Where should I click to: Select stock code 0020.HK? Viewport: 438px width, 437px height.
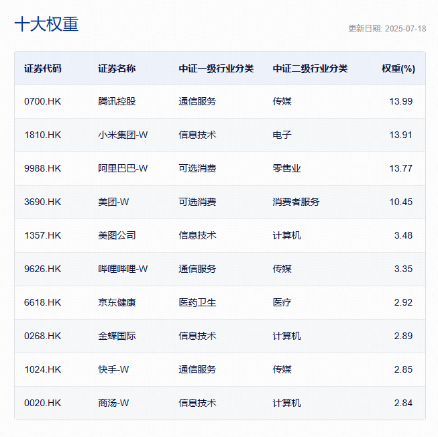click(42, 403)
